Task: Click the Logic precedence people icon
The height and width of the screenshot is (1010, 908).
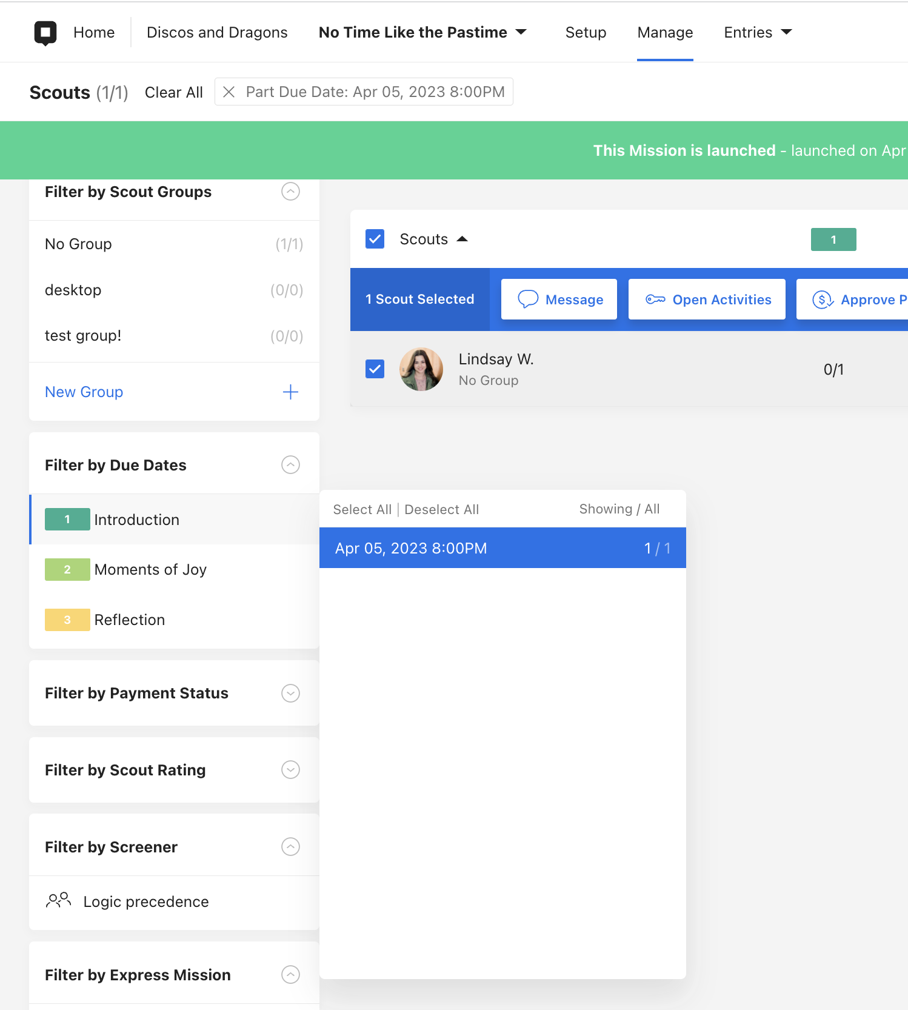Action: [x=58, y=901]
